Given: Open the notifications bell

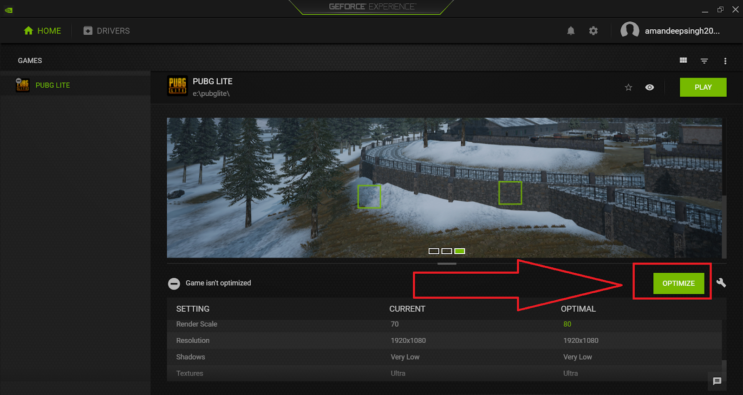Looking at the screenshot, I should [571, 31].
